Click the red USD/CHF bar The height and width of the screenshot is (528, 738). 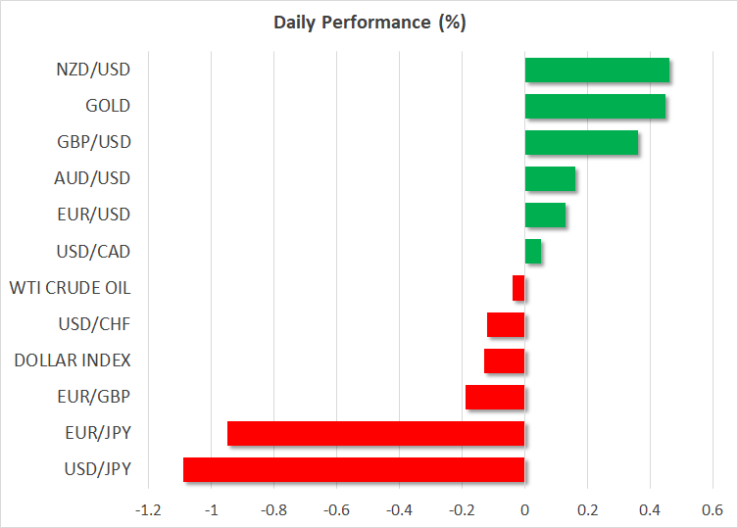[506, 324]
